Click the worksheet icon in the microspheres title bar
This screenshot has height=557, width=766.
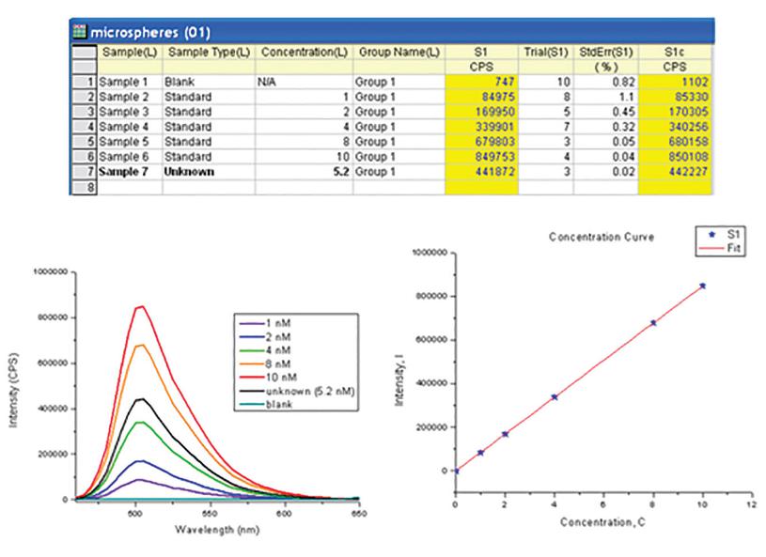click(82, 36)
